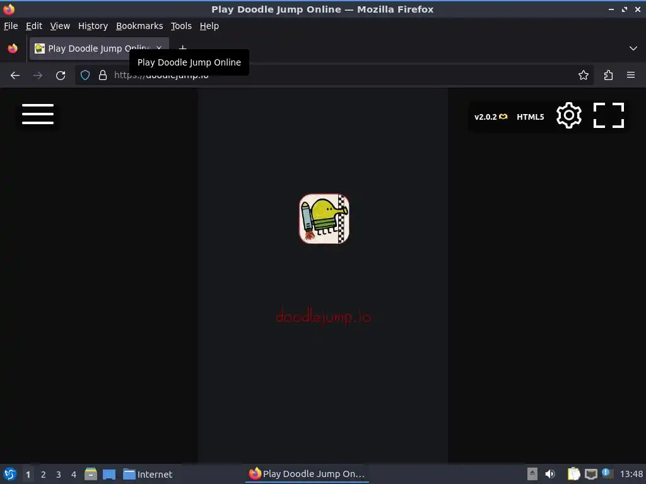Go back with the browser back arrow
The width and height of the screenshot is (646, 484).
(15, 76)
